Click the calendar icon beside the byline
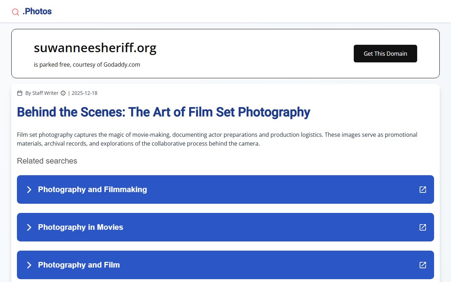The image size is (451, 282). point(20,93)
